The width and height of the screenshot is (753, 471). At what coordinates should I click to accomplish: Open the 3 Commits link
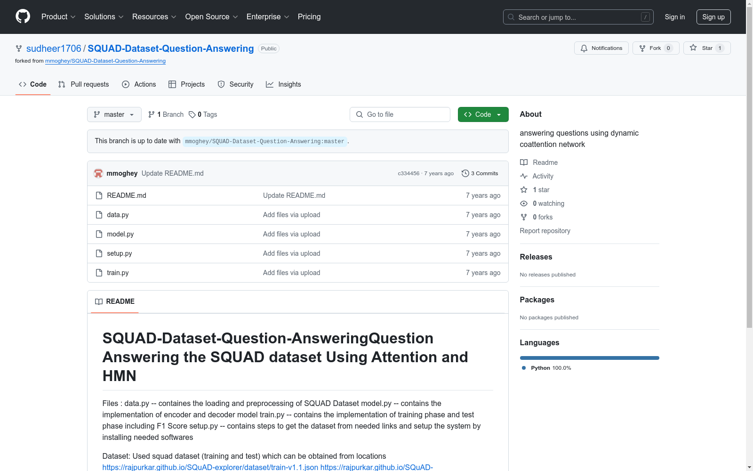coord(480,173)
